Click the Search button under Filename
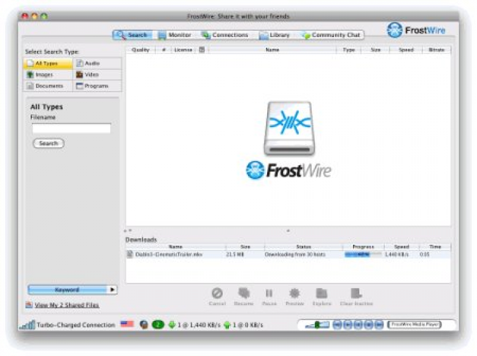This screenshot has width=477, height=356. [48, 143]
